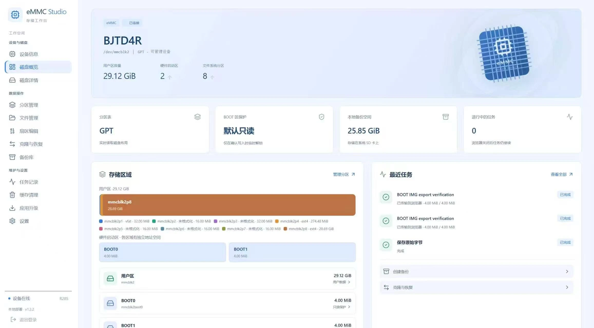
Task: Click chevron at right of 克隆与恢复 quick action
Action: [x=567, y=287]
